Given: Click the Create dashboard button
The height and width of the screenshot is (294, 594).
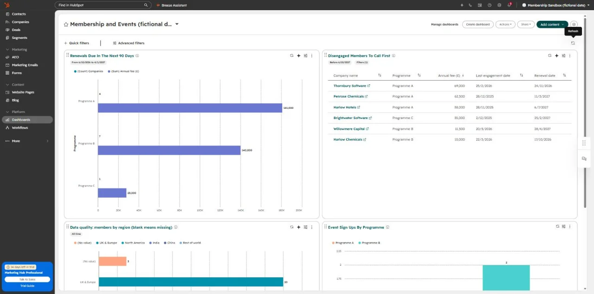Looking at the screenshot, I should [478, 25].
